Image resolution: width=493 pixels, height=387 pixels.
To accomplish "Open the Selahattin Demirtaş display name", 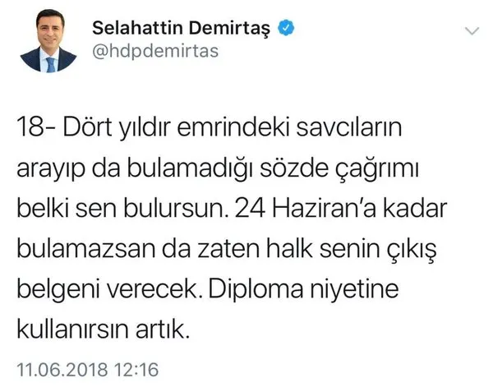I will (x=181, y=28).
